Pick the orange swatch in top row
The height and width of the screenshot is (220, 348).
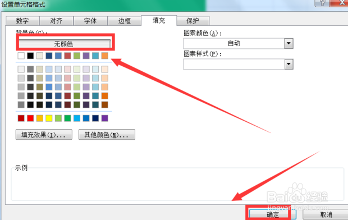[105, 56]
